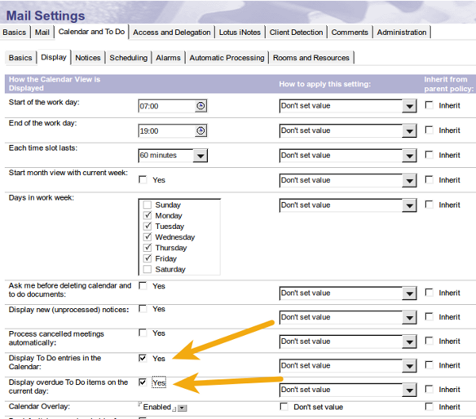The width and height of the screenshot is (476, 419).
Task: Select the calendar Basics sub-tab
Action: 21,58
